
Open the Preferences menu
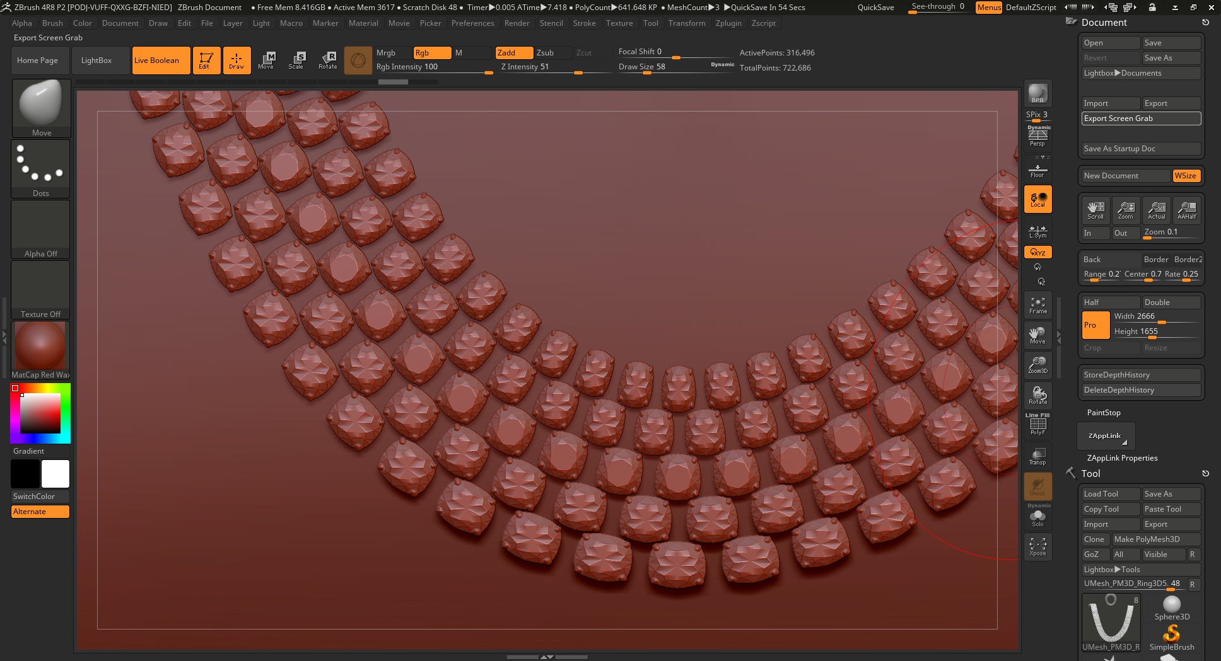(472, 23)
